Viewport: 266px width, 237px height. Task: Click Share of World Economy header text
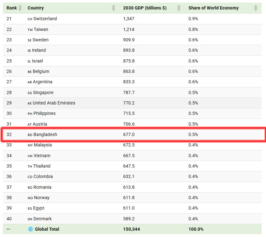tap(213, 8)
